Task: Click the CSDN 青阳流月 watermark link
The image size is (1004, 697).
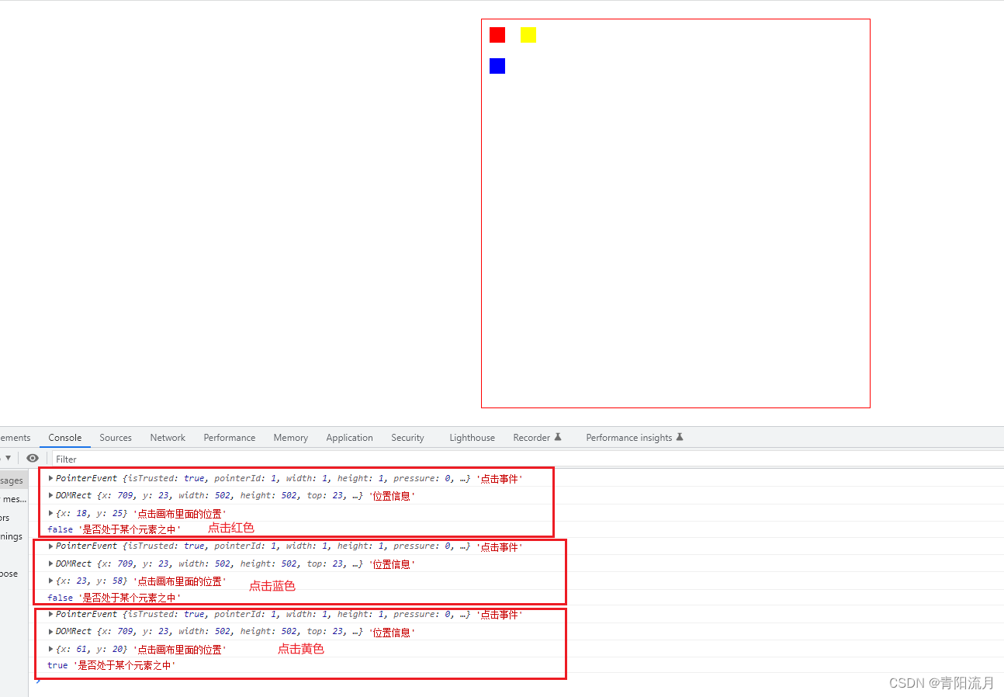Action: [x=940, y=683]
